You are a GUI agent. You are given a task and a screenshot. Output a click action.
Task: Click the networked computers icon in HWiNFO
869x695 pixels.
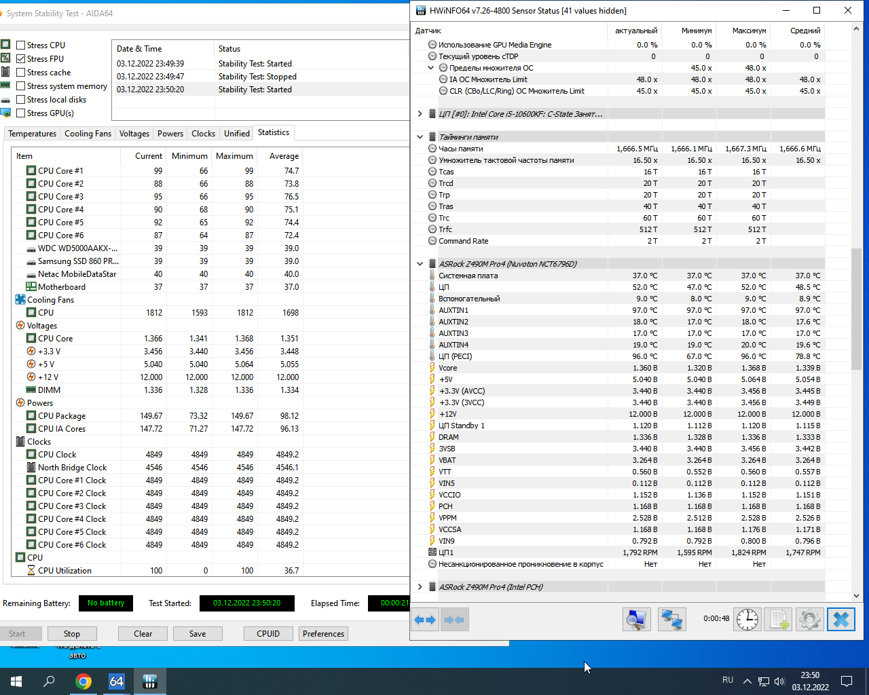click(672, 619)
